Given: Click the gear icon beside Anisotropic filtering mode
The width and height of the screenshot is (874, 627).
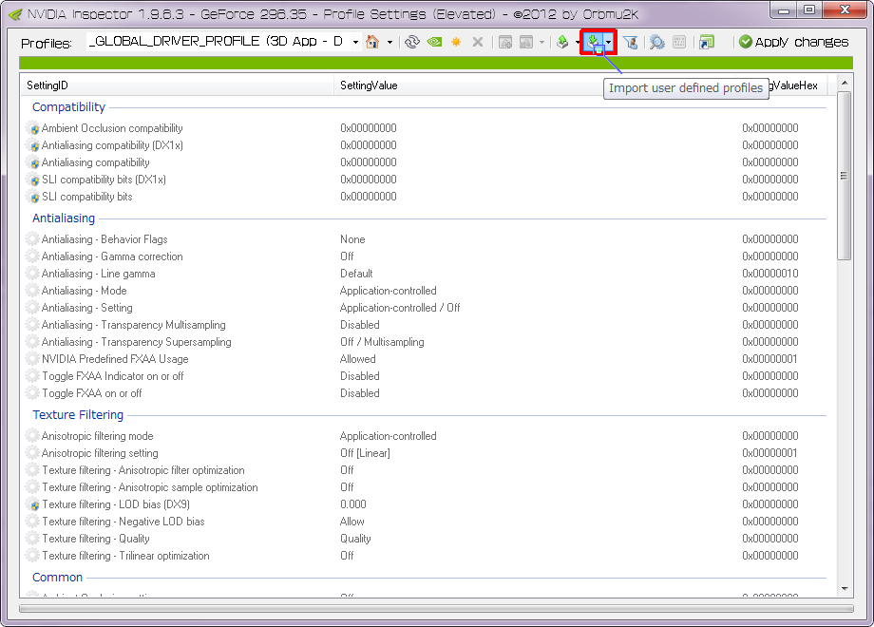Looking at the screenshot, I should (33, 436).
